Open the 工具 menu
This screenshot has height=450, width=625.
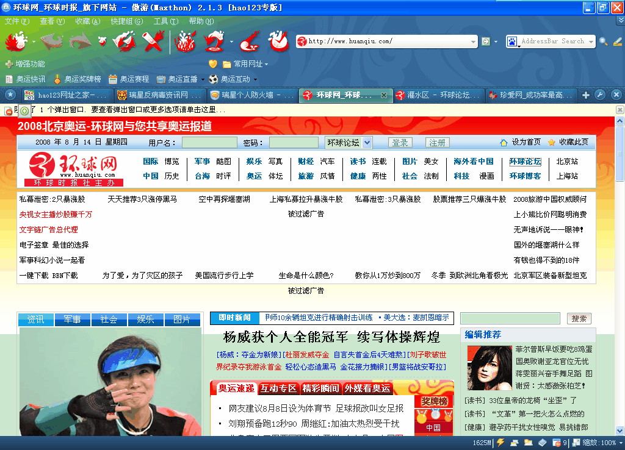point(166,21)
